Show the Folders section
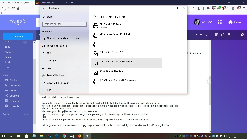Viewport: 247px width, 139px height. point(26,114)
